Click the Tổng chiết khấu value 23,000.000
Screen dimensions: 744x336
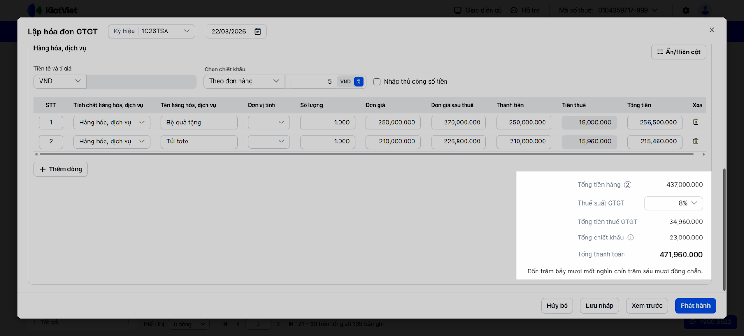686,238
